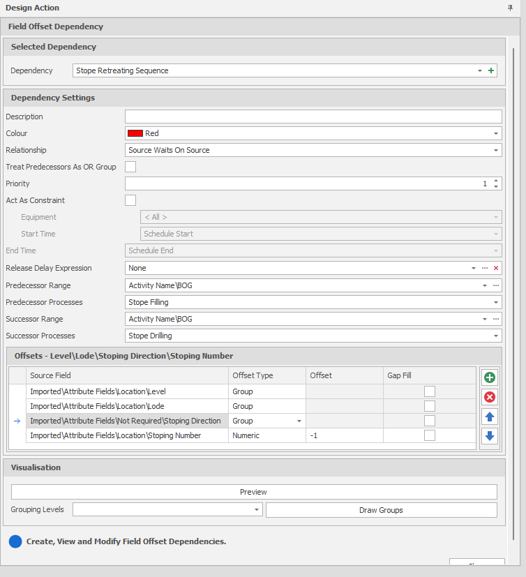Click the green plus add dependency icon

click(x=491, y=70)
